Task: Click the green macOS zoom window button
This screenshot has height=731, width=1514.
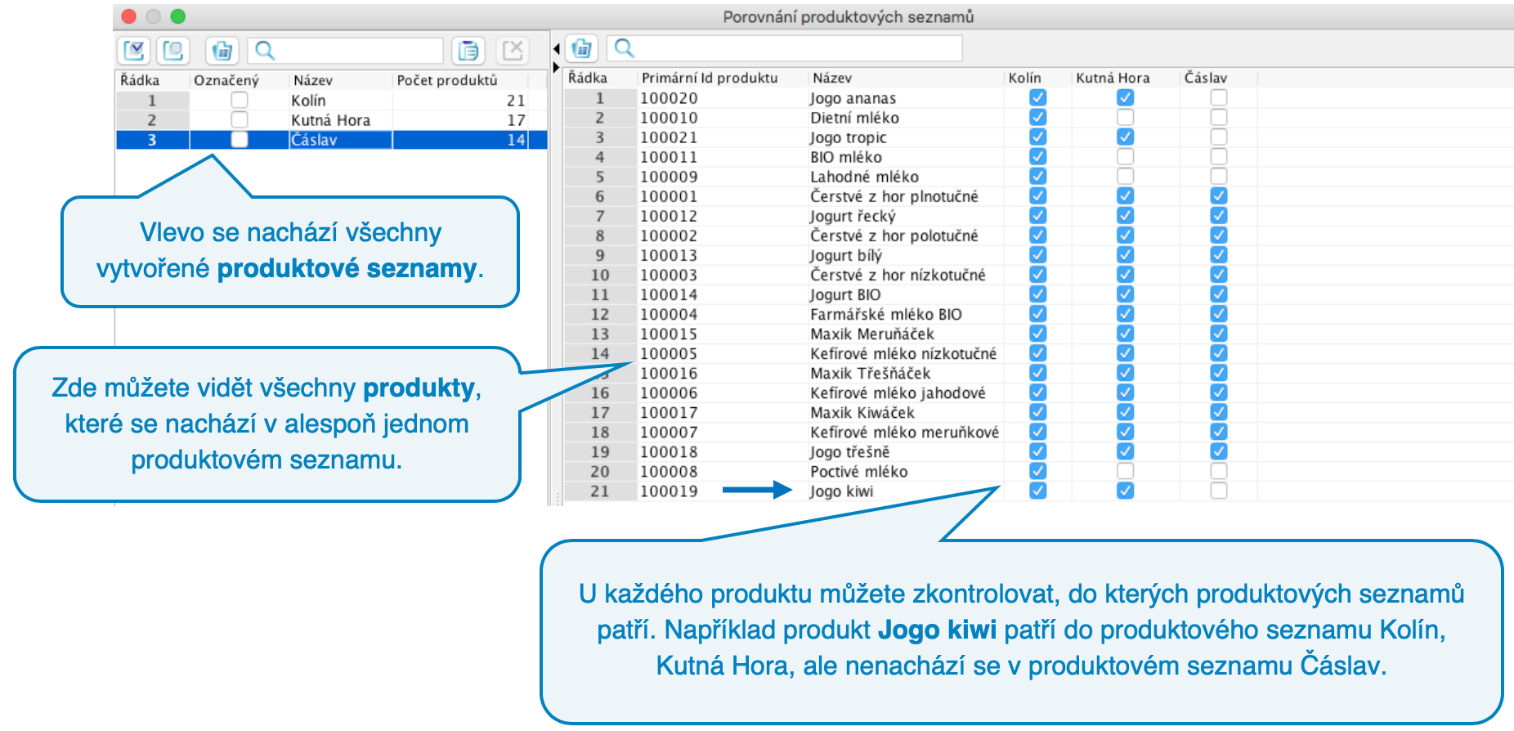Action: click(178, 16)
